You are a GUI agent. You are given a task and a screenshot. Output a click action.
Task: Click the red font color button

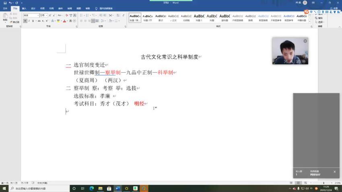64,21
